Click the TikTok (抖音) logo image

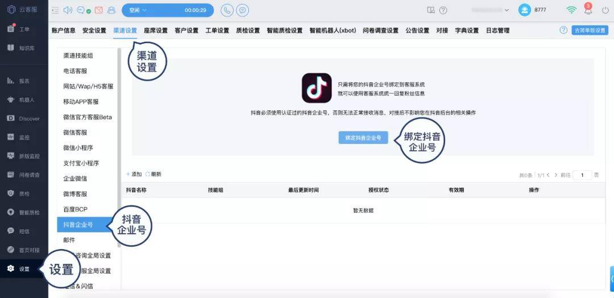coord(317,88)
